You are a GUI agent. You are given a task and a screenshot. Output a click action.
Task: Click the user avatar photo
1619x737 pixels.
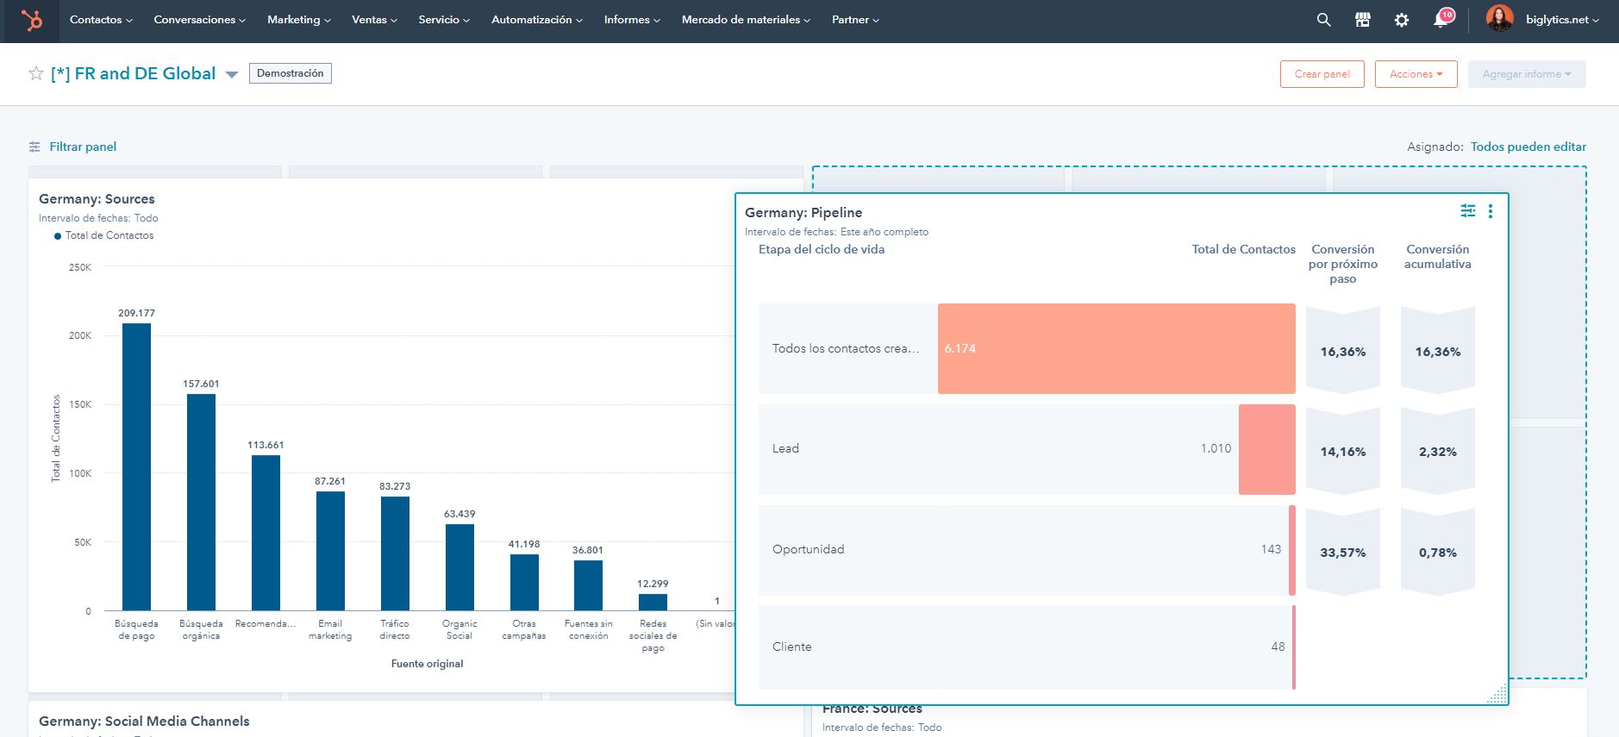(1499, 18)
